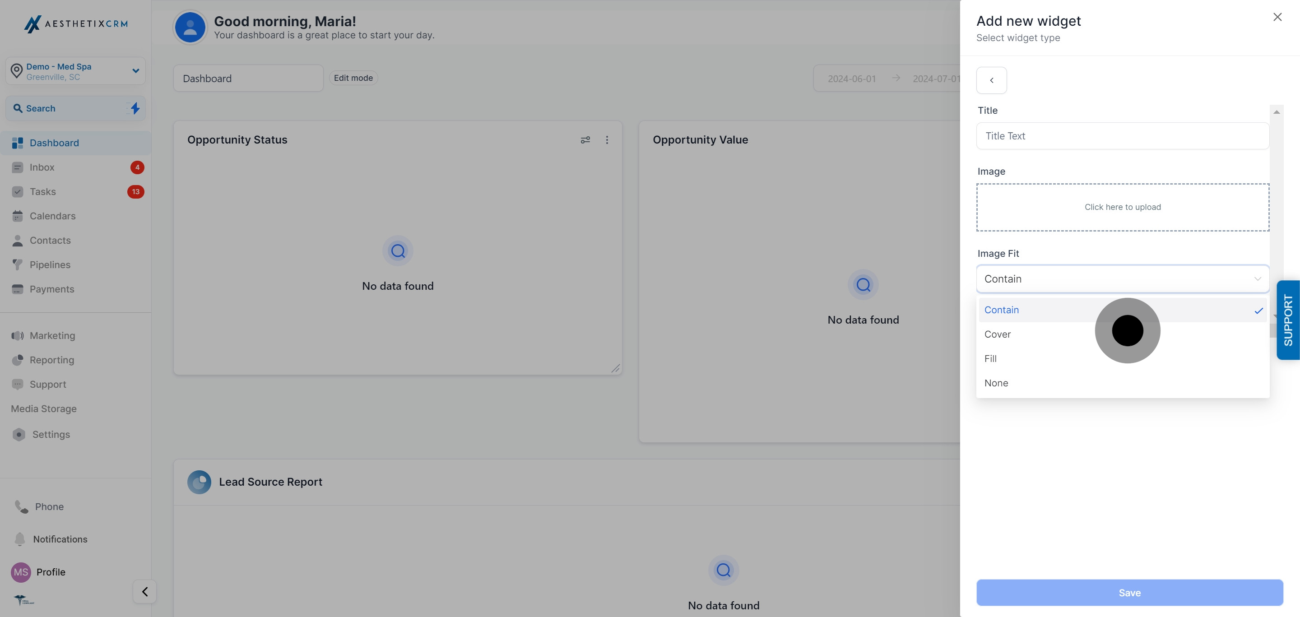Click the Title Text input field
Screen dimensions: 1300x617
pos(1123,136)
